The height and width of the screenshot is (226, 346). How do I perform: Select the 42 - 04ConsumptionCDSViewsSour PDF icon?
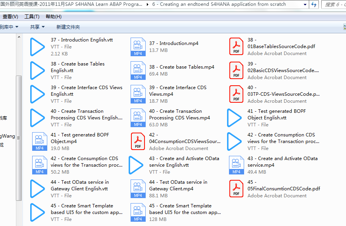[x=138, y=141]
